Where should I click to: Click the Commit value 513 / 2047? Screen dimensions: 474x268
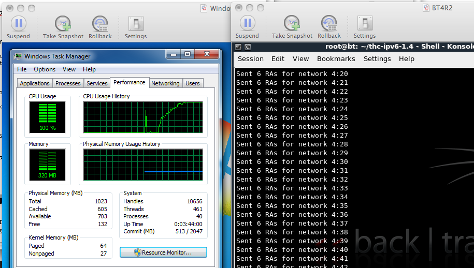(189, 231)
